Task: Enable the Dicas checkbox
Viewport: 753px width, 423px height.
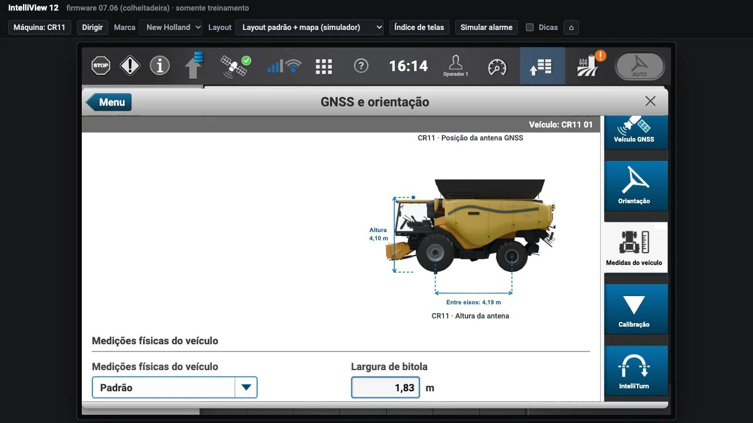Action: click(529, 28)
